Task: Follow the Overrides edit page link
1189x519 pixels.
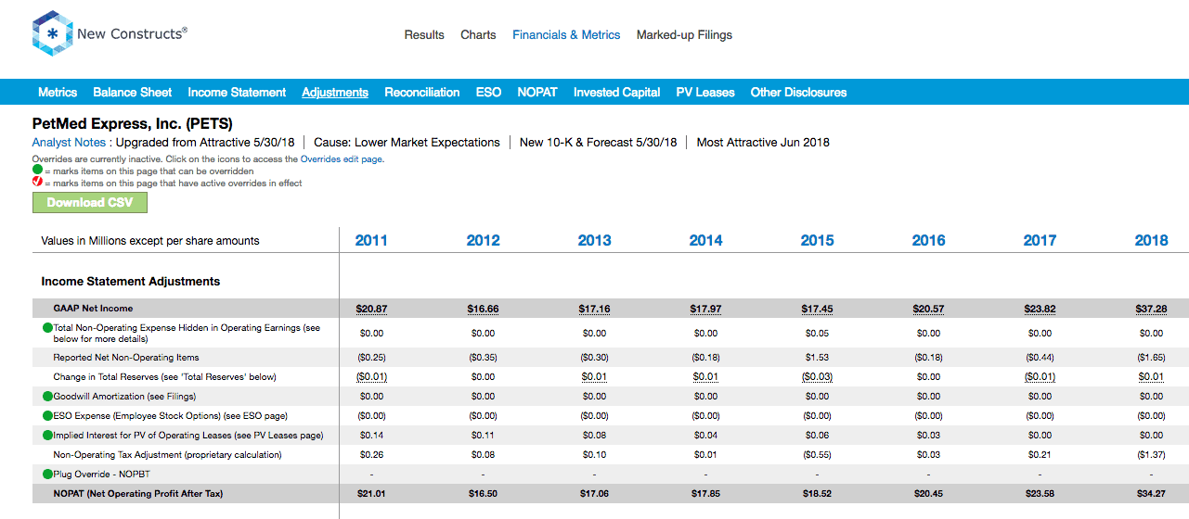Action: (x=342, y=159)
